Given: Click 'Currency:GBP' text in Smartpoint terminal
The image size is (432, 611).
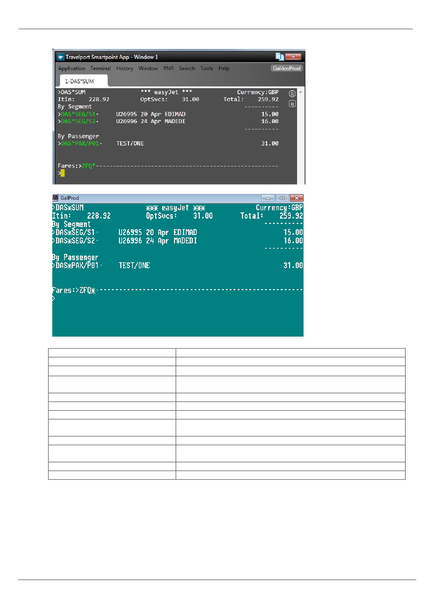Looking at the screenshot, I should [x=258, y=92].
